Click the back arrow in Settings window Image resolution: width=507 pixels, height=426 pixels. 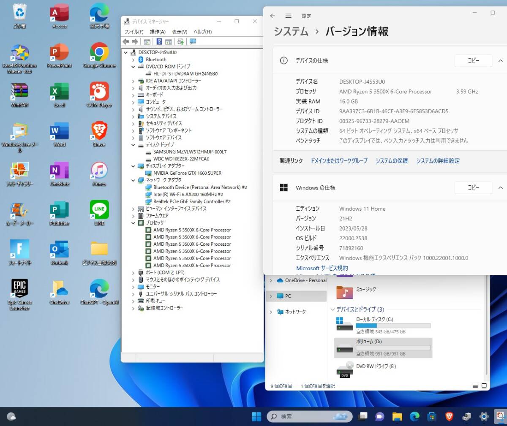pos(273,16)
